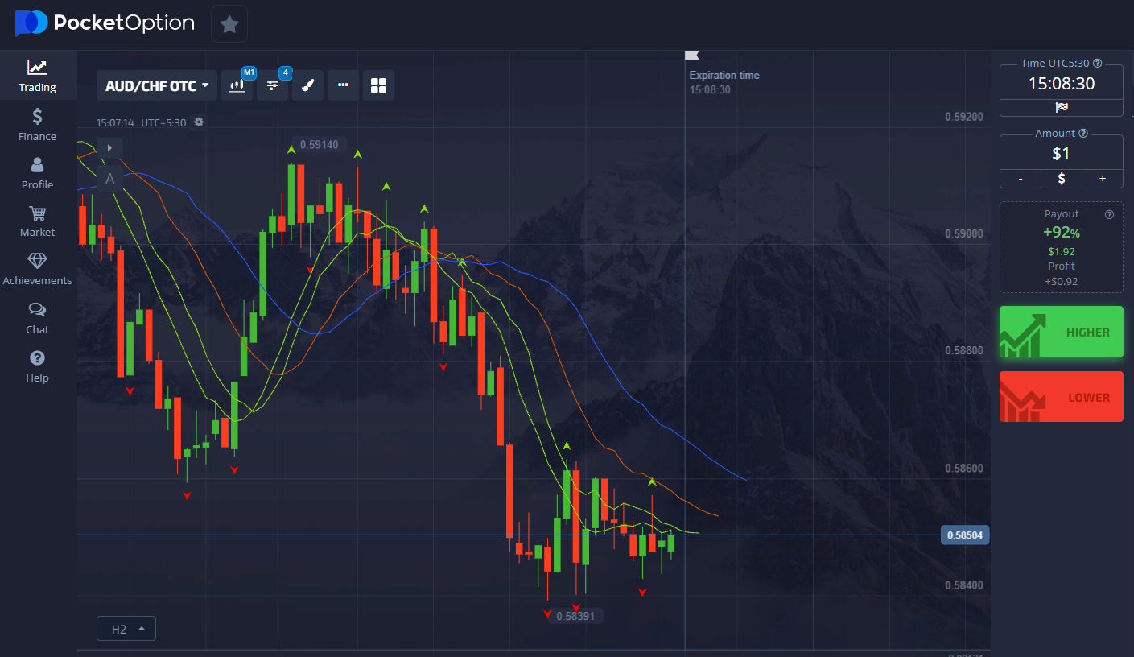Expand the collapsed indicators arrow panel

click(109, 148)
